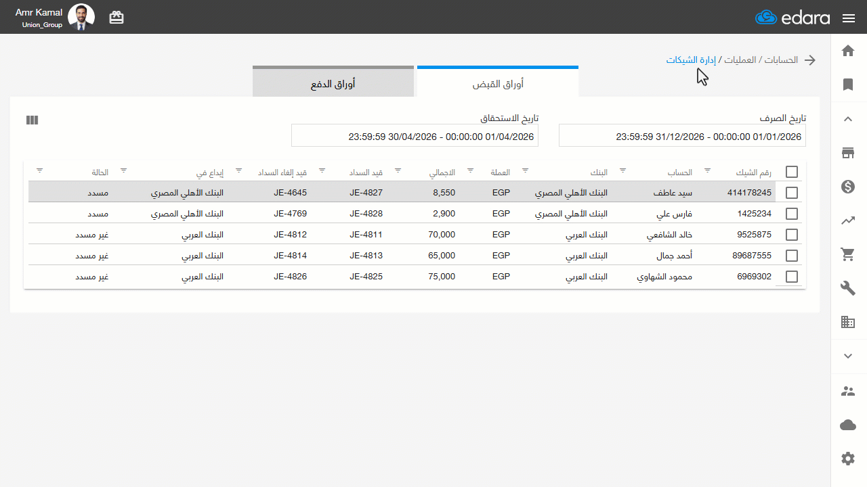Click journal entry JE-4827 cell
867x487 pixels.
tap(366, 193)
